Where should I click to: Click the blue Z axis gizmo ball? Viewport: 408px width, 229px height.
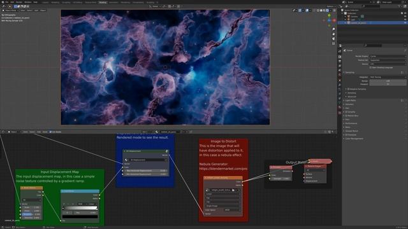329,20
